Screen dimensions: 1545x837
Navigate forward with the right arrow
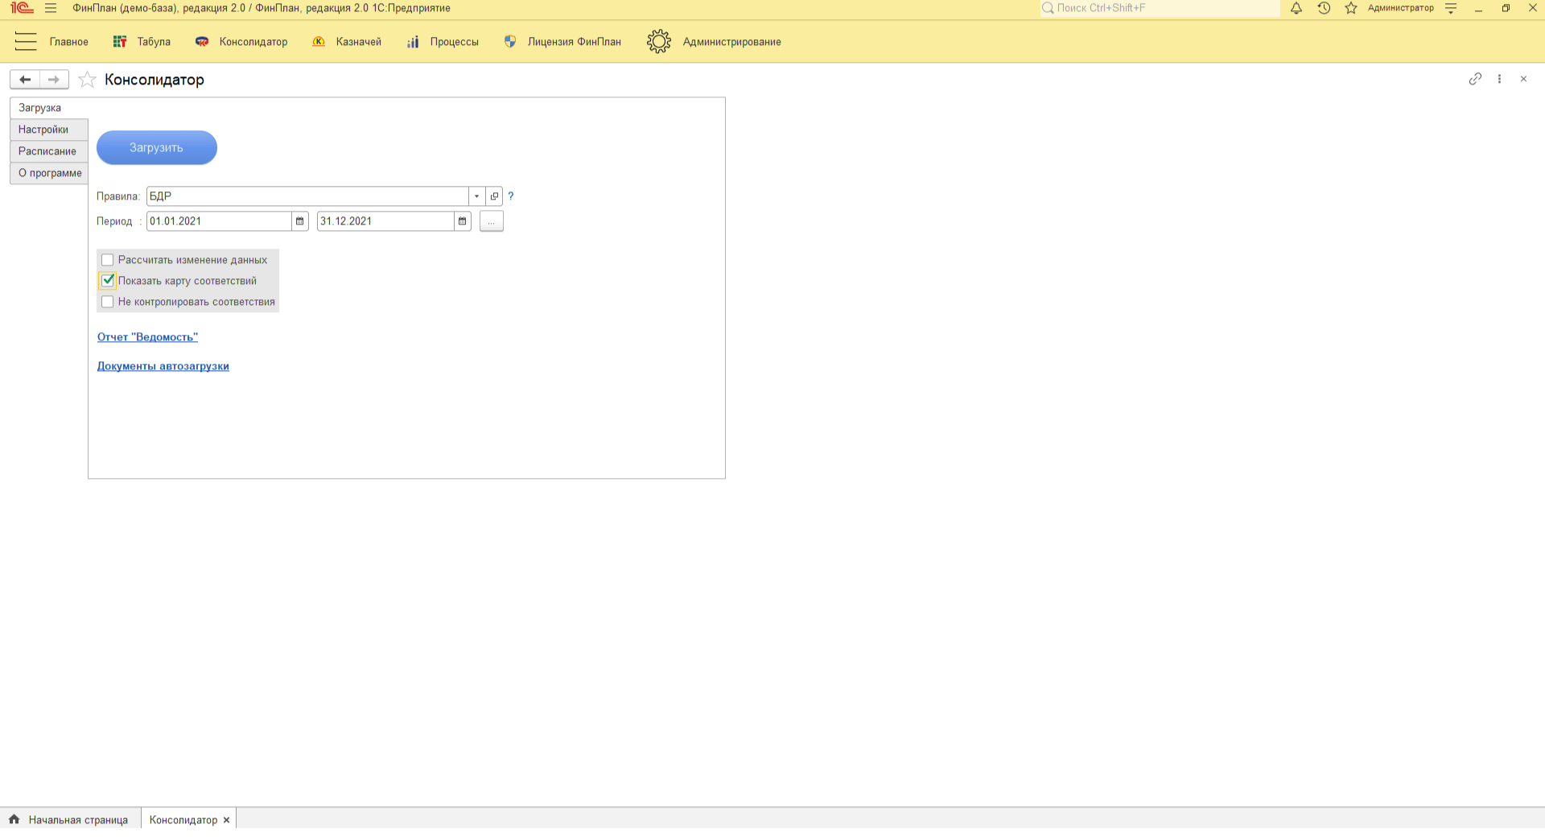pyautogui.click(x=54, y=80)
